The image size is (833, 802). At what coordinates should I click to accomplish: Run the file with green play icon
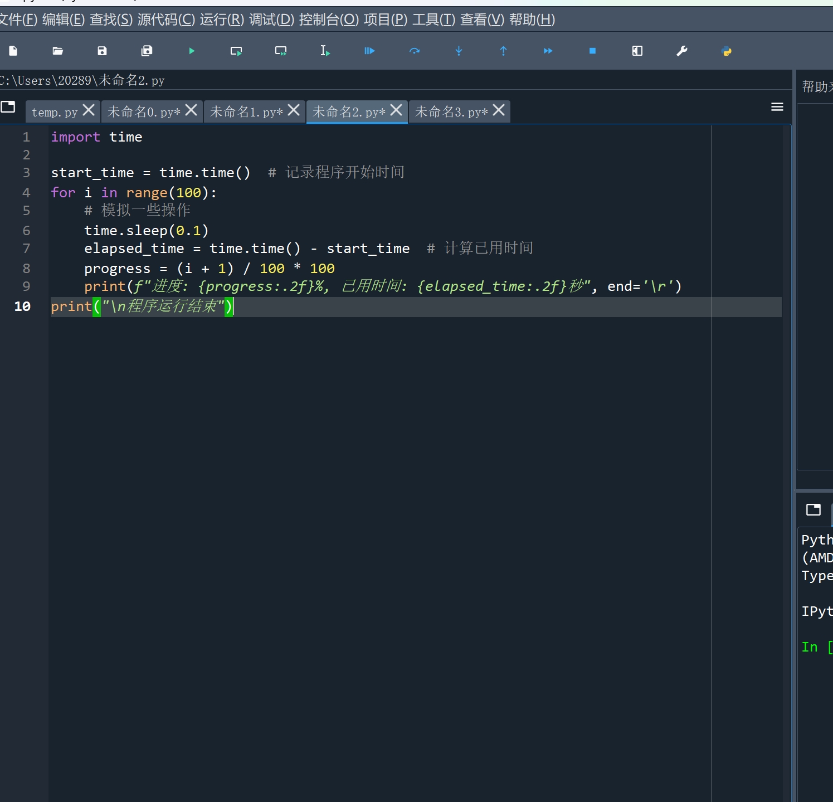point(192,51)
